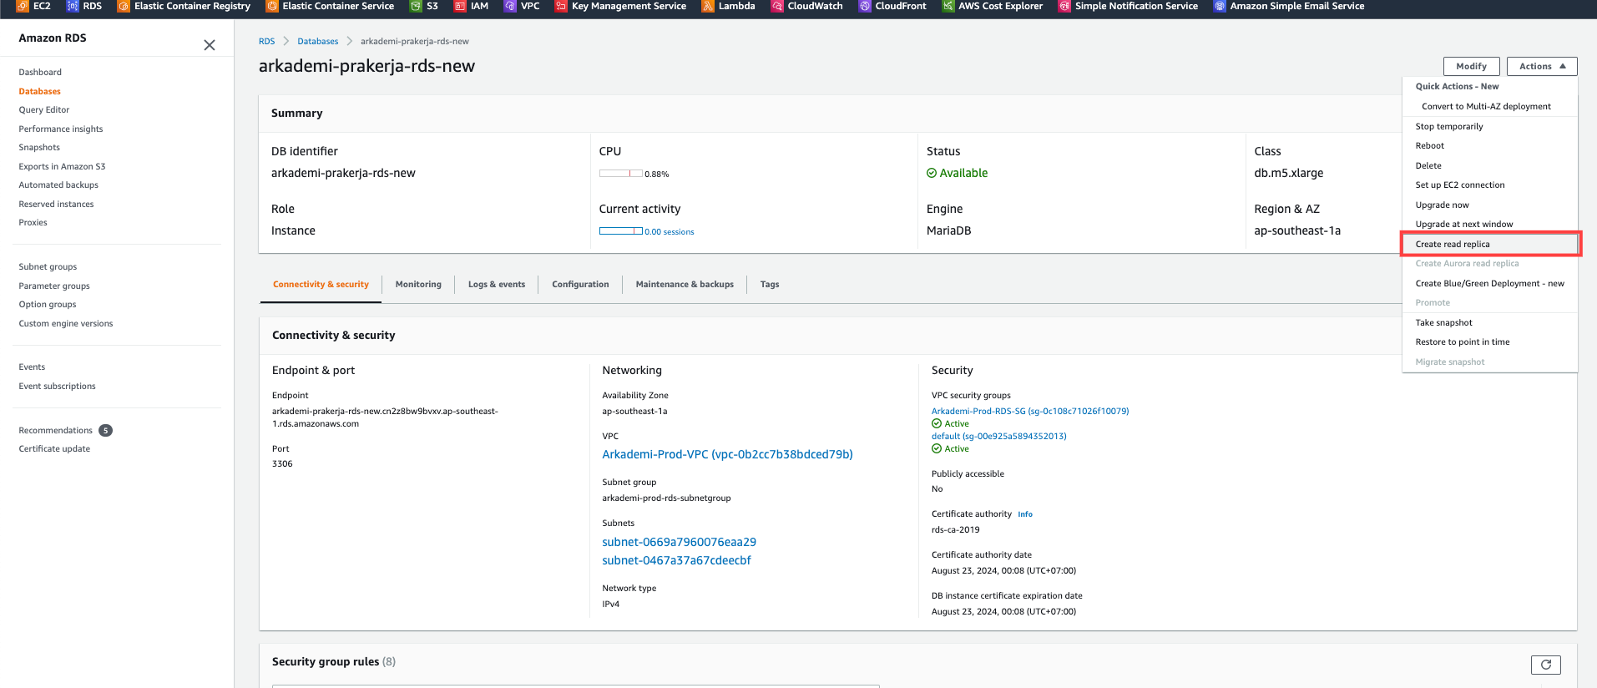Choose Take snapshot in the Actions menu
1597x688 pixels.
[x=1443, y=322]
